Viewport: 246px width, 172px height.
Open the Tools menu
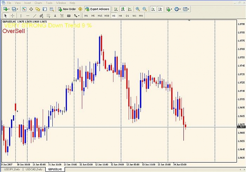click(49, 3)
